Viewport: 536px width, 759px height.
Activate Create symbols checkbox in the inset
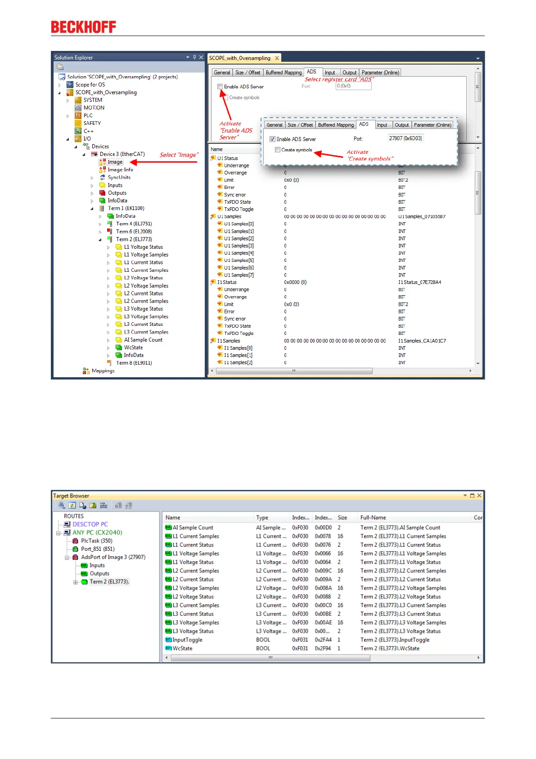click(x=278, y=150)
